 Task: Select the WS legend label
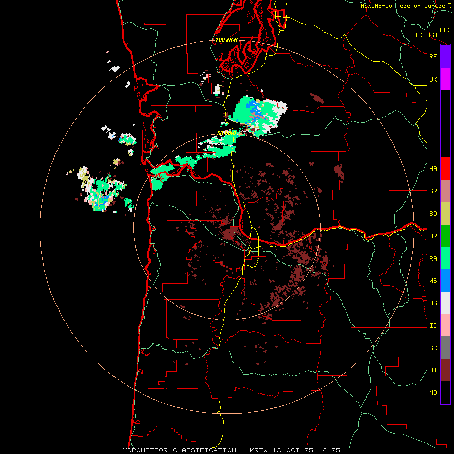pyautogui.click(x=433, y=281)
